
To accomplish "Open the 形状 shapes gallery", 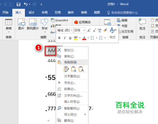I will pyautogui.click(x=45, y=26).
